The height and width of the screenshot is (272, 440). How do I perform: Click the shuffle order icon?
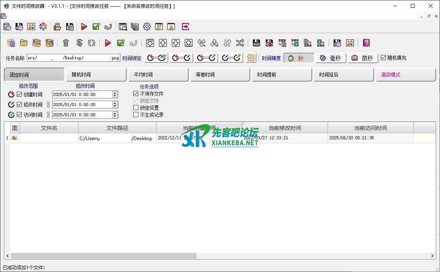240,43
